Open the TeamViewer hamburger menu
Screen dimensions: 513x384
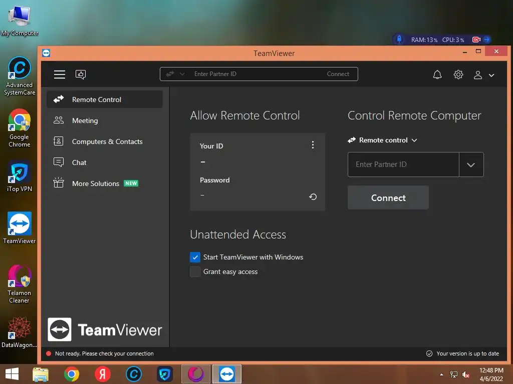[60, 74]
